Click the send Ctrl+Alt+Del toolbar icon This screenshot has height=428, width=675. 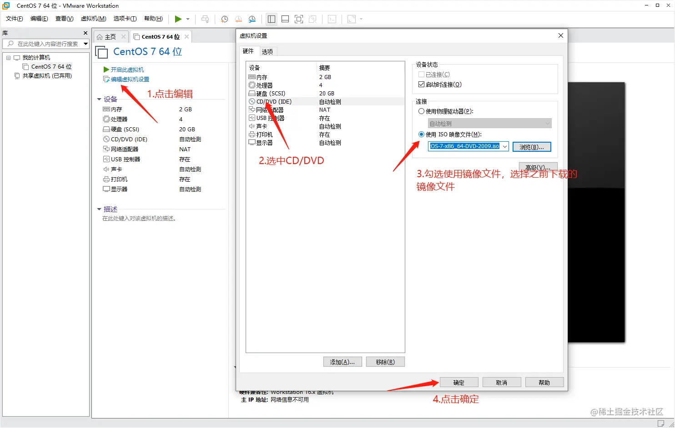[205, 19]
